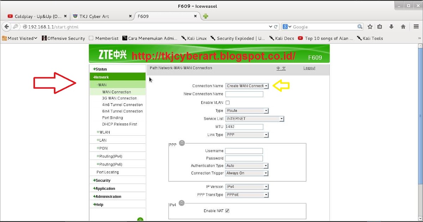423x222 pixels.
Task: Open the IP Version dropdown
Action: (x=247, y=187)
